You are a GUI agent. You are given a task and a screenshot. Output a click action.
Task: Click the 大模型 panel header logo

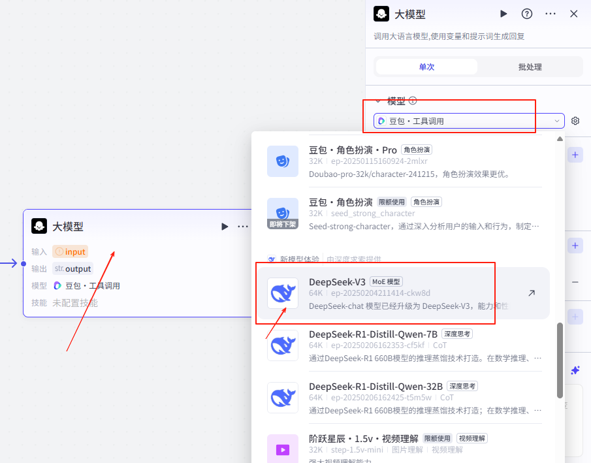381,14
